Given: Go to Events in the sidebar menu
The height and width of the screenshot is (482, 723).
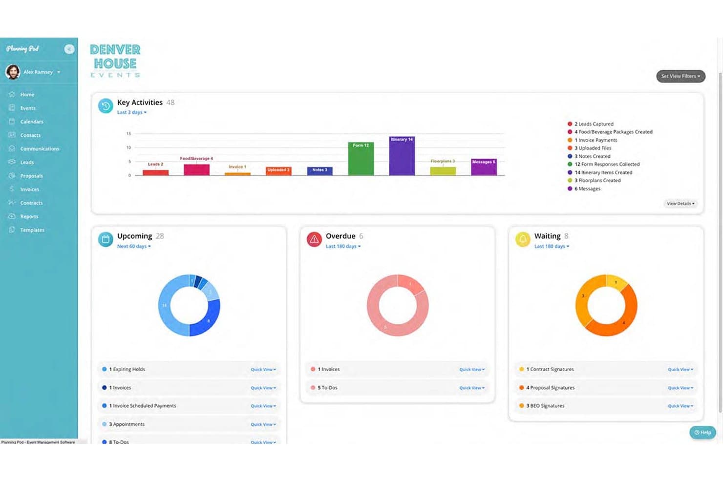Looking at the screenshot, I should [28, 108].
